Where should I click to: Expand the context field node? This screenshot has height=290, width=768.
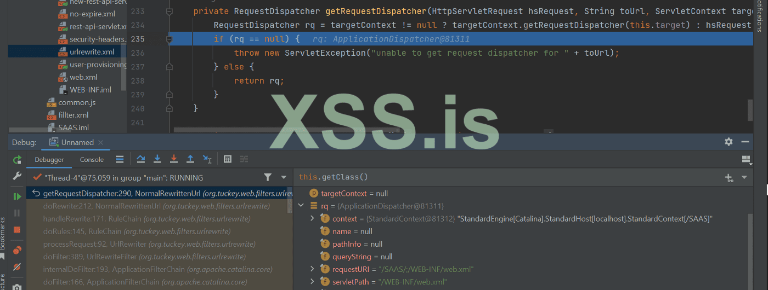(x=313, y=218)
